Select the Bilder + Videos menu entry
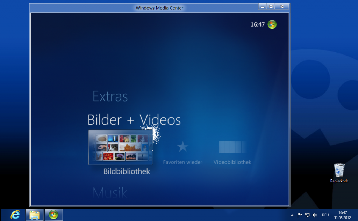This screenshot has width=358, height=221. 134,120
